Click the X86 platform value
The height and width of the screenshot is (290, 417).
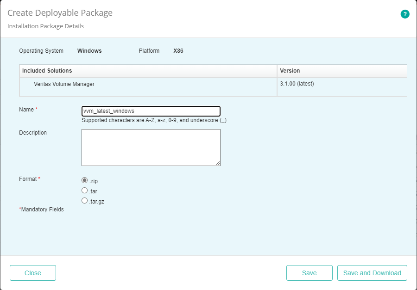(178, 51)
